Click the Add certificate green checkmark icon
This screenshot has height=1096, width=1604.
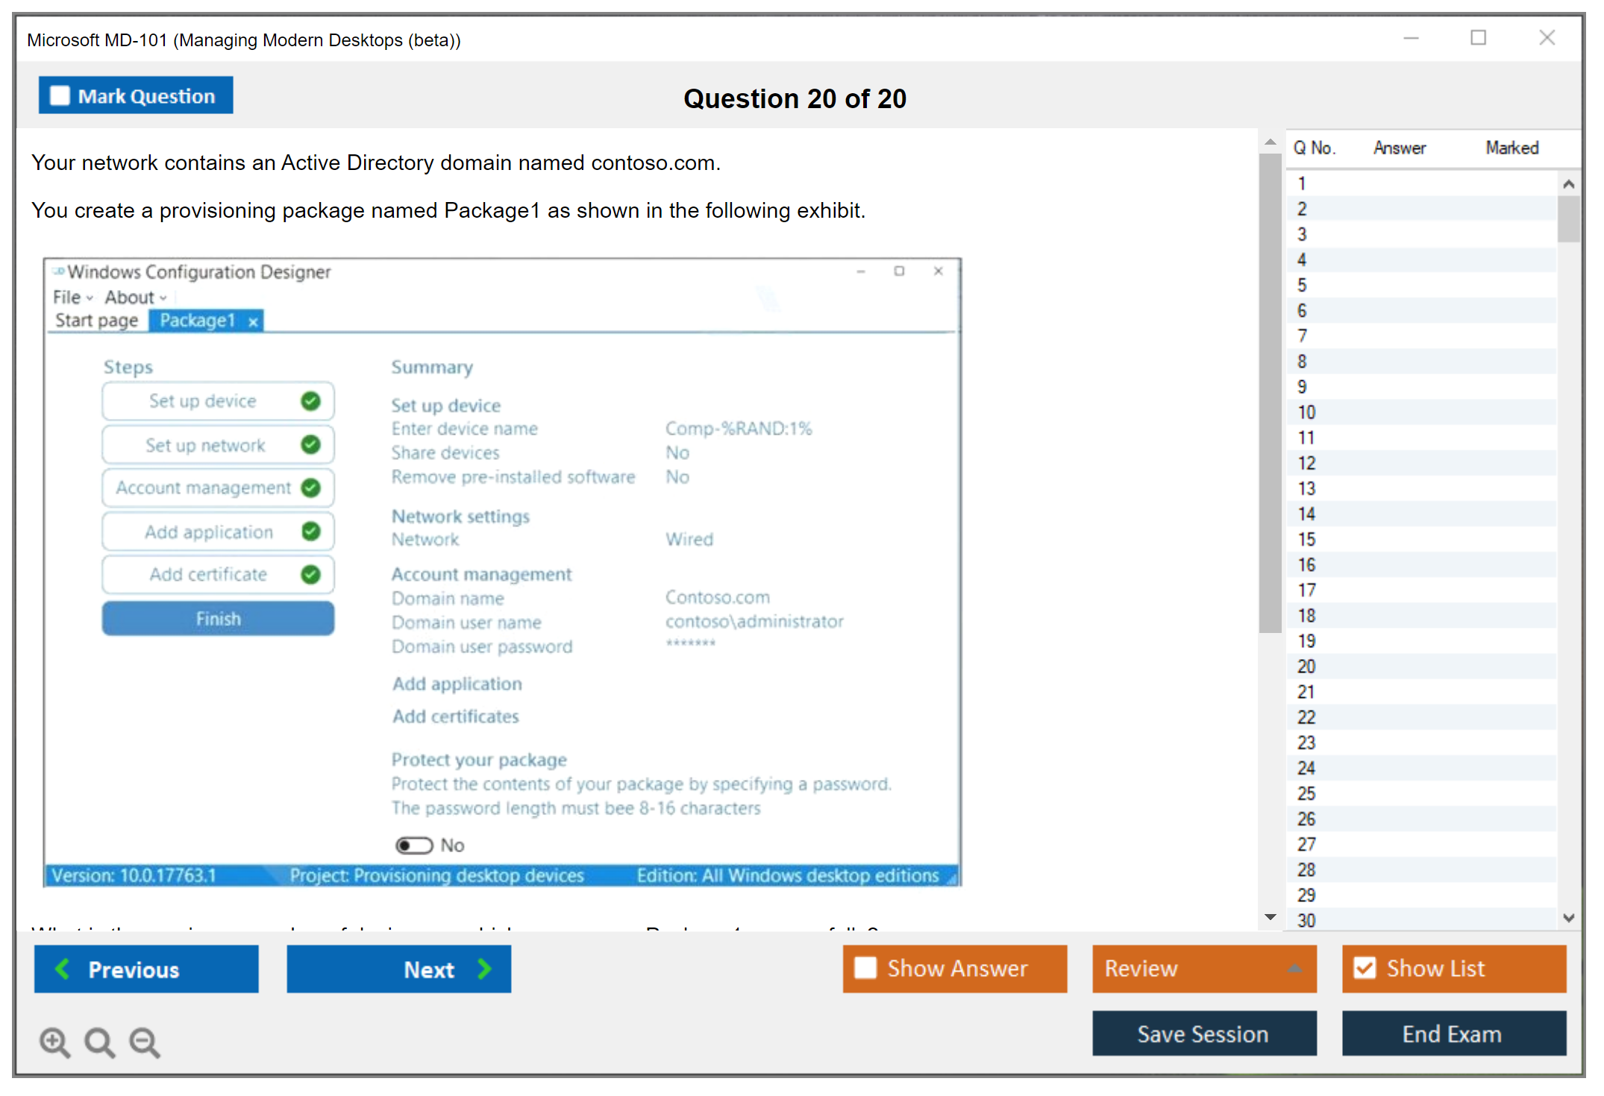coord(310,574)
